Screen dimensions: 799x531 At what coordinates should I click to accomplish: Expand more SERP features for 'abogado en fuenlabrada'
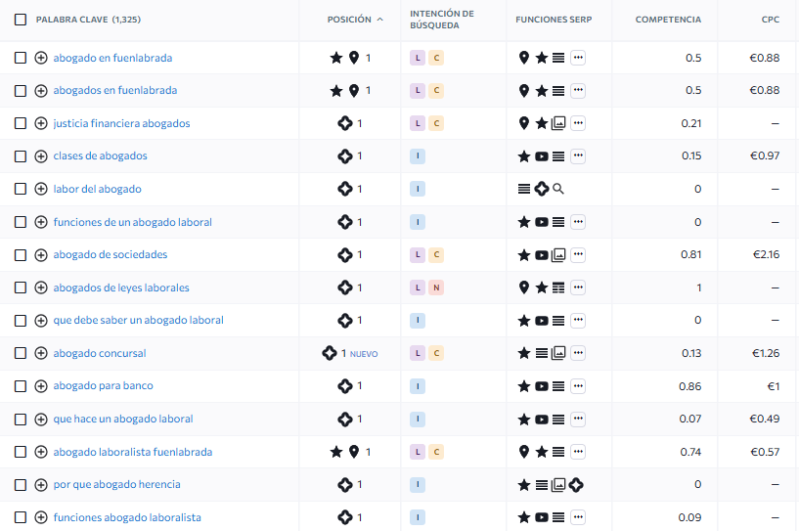tap(578, 58)
